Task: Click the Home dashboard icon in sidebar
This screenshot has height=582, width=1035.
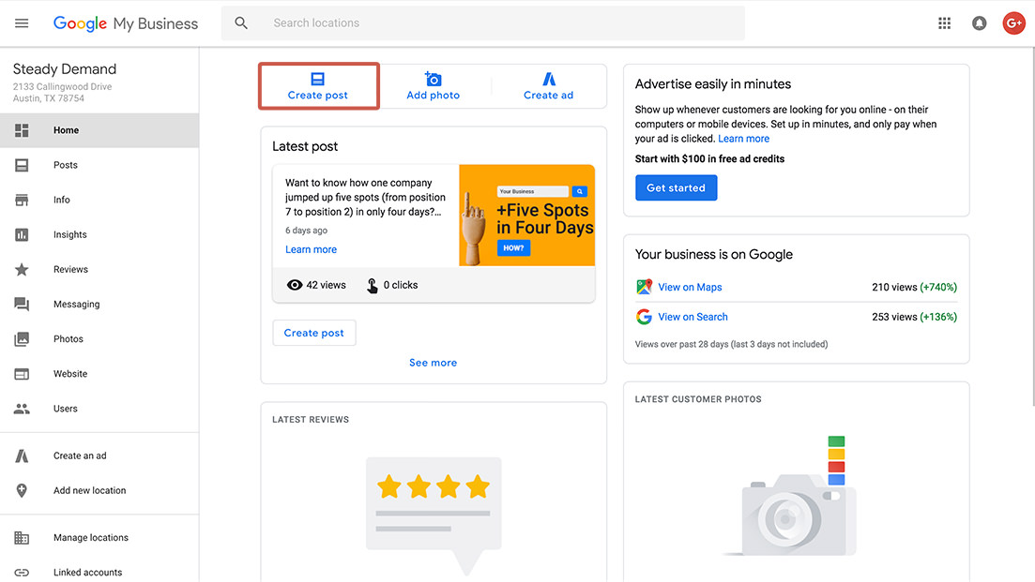Action: point(22,130)
